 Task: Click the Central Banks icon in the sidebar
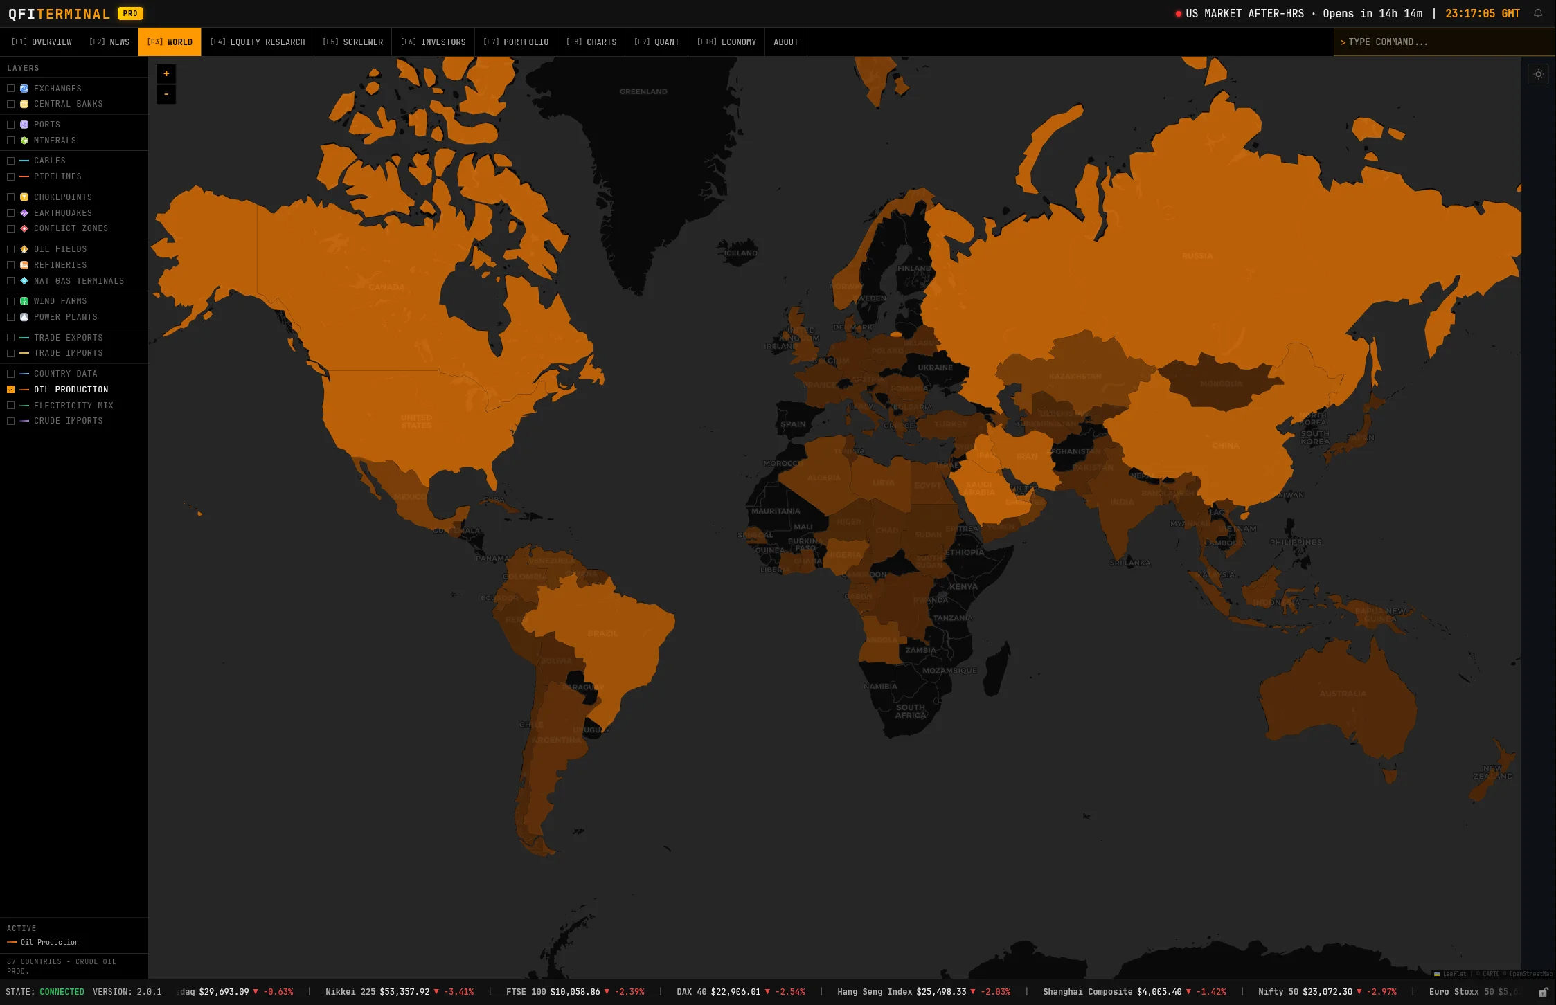click(x=24, y=104)
